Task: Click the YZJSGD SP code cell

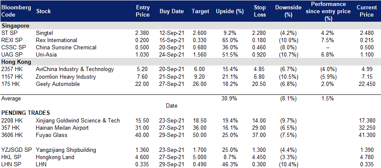Action: (17, 150)
